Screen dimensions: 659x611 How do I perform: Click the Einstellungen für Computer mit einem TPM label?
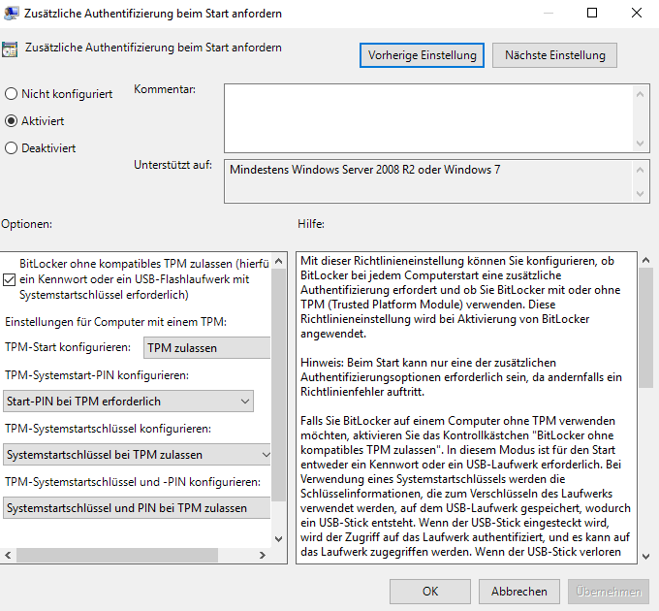(x=115, y=322)
